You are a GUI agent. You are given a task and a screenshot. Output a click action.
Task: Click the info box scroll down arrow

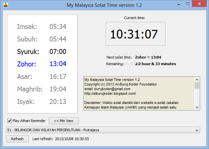[197, 107]
